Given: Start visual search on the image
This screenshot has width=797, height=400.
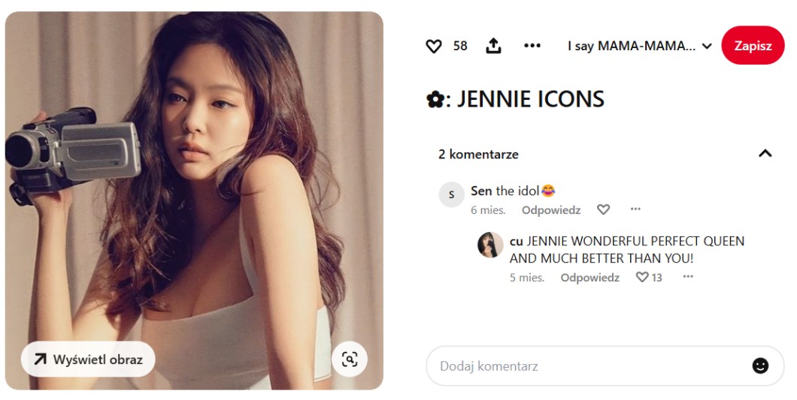Looking at the screenshot, I should tap(350, 359).
